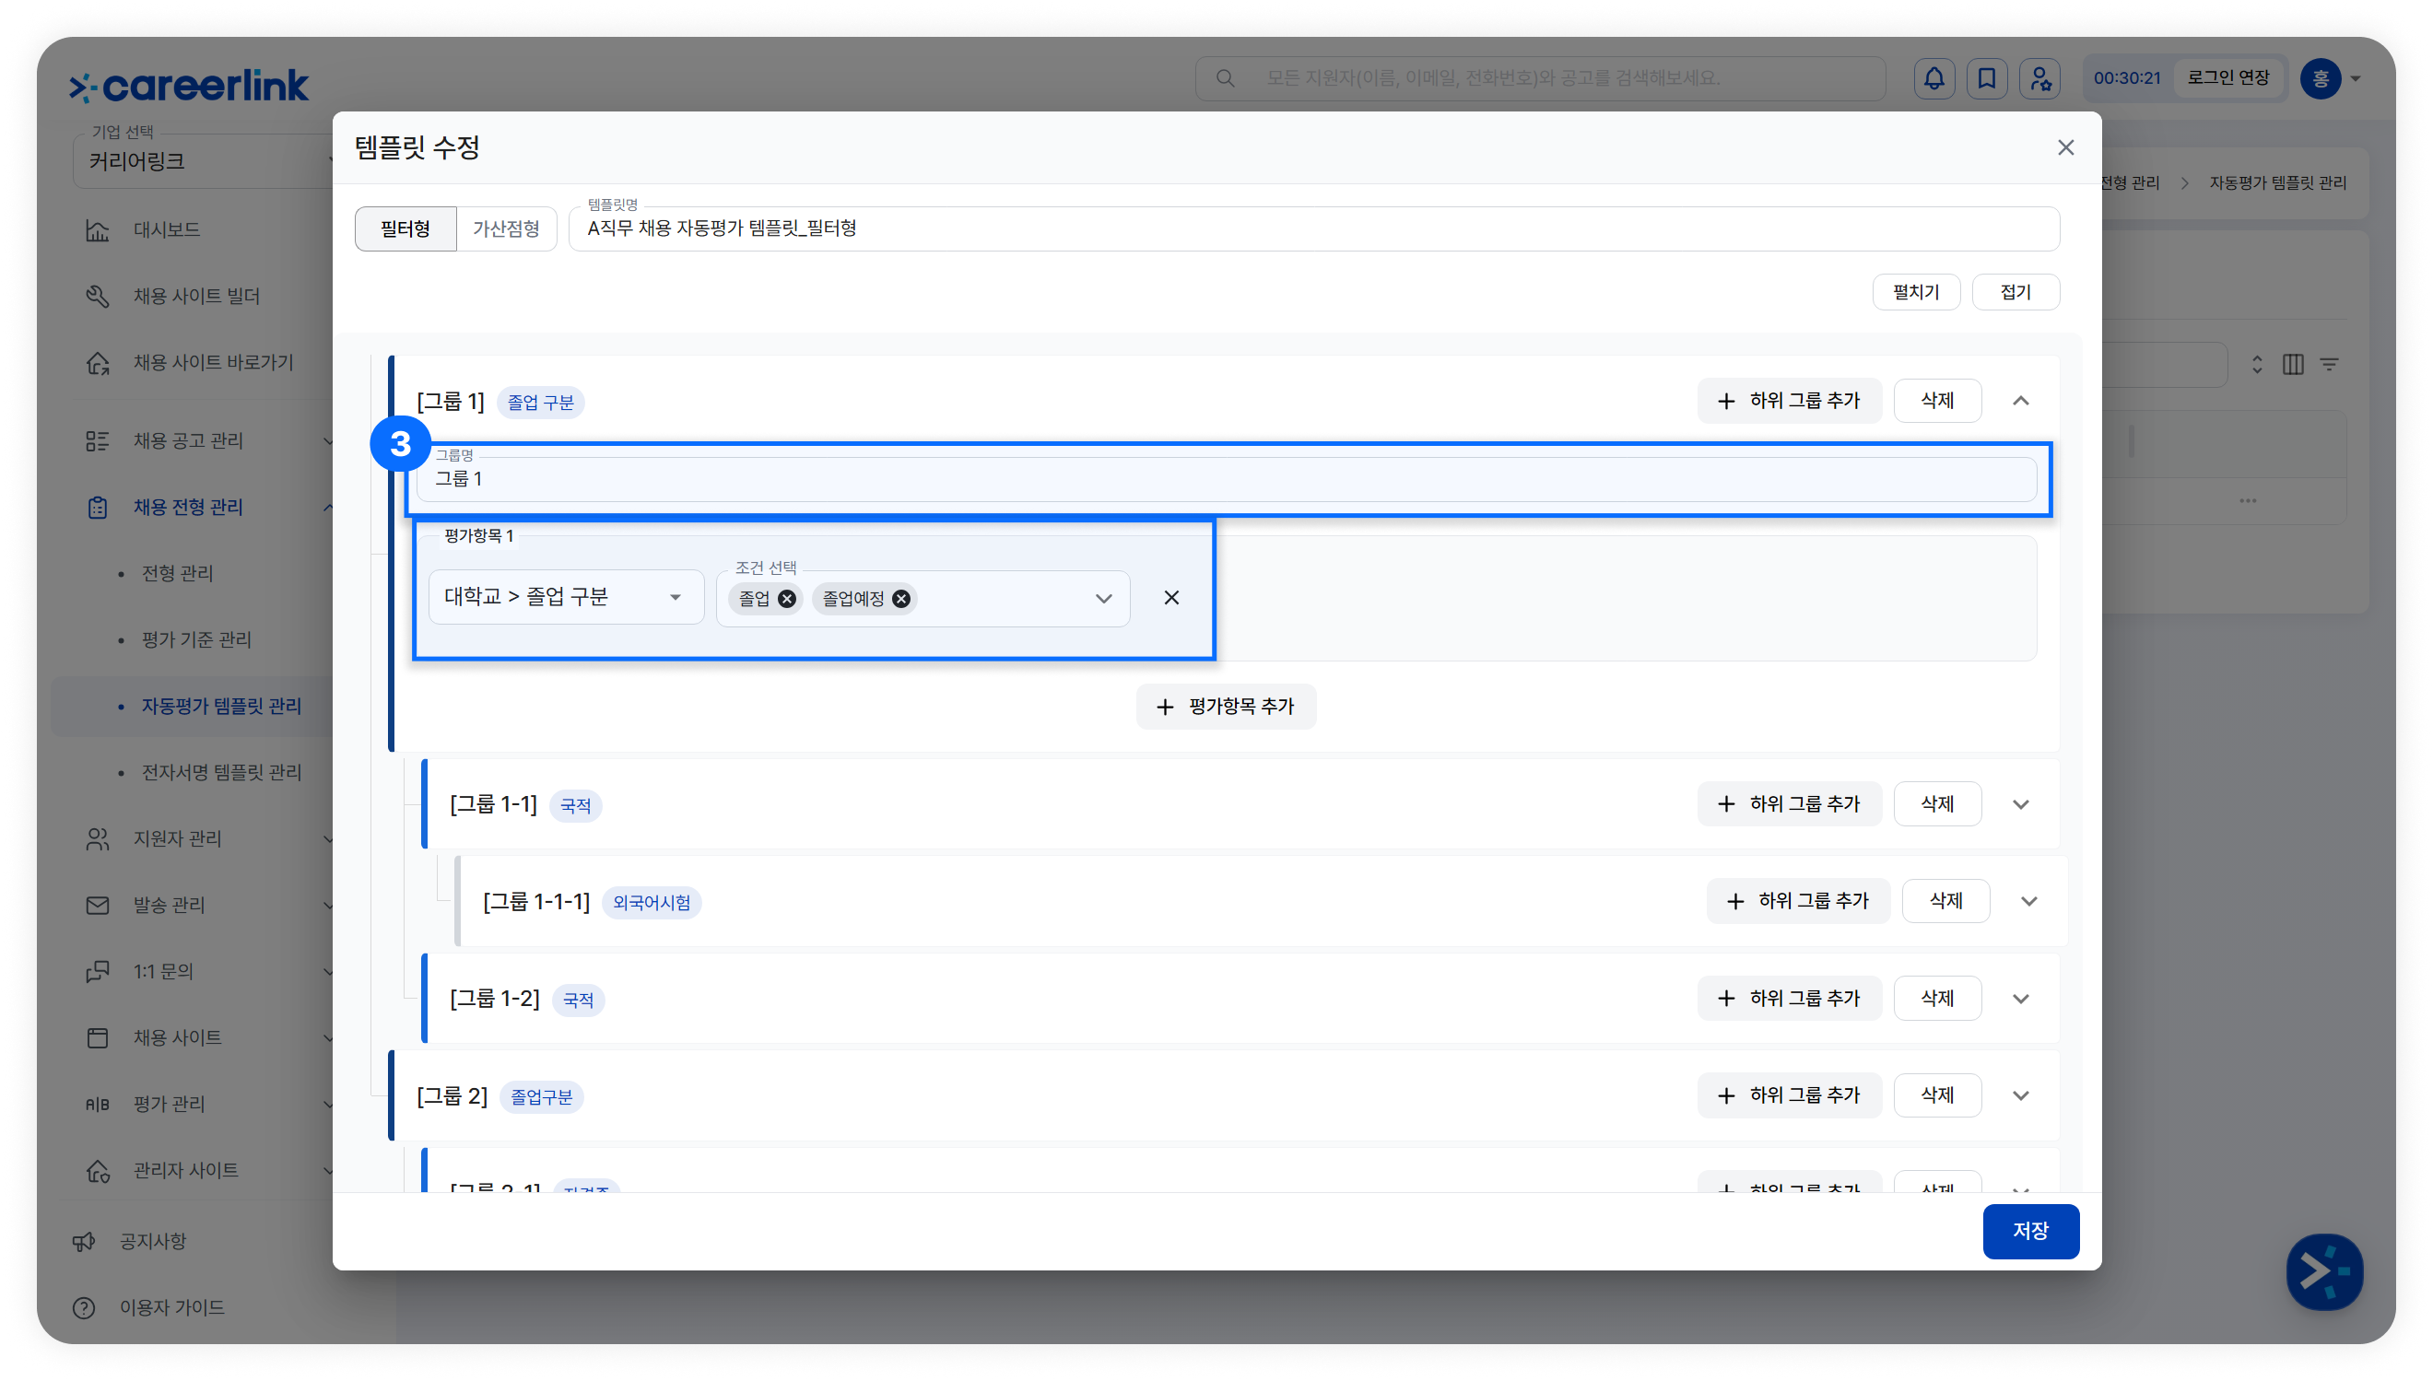Screen dimensions: 2433x1381
Task: Open the 대학교 > 졸업 구분 dropdown
Action: [x=566, y=598]
